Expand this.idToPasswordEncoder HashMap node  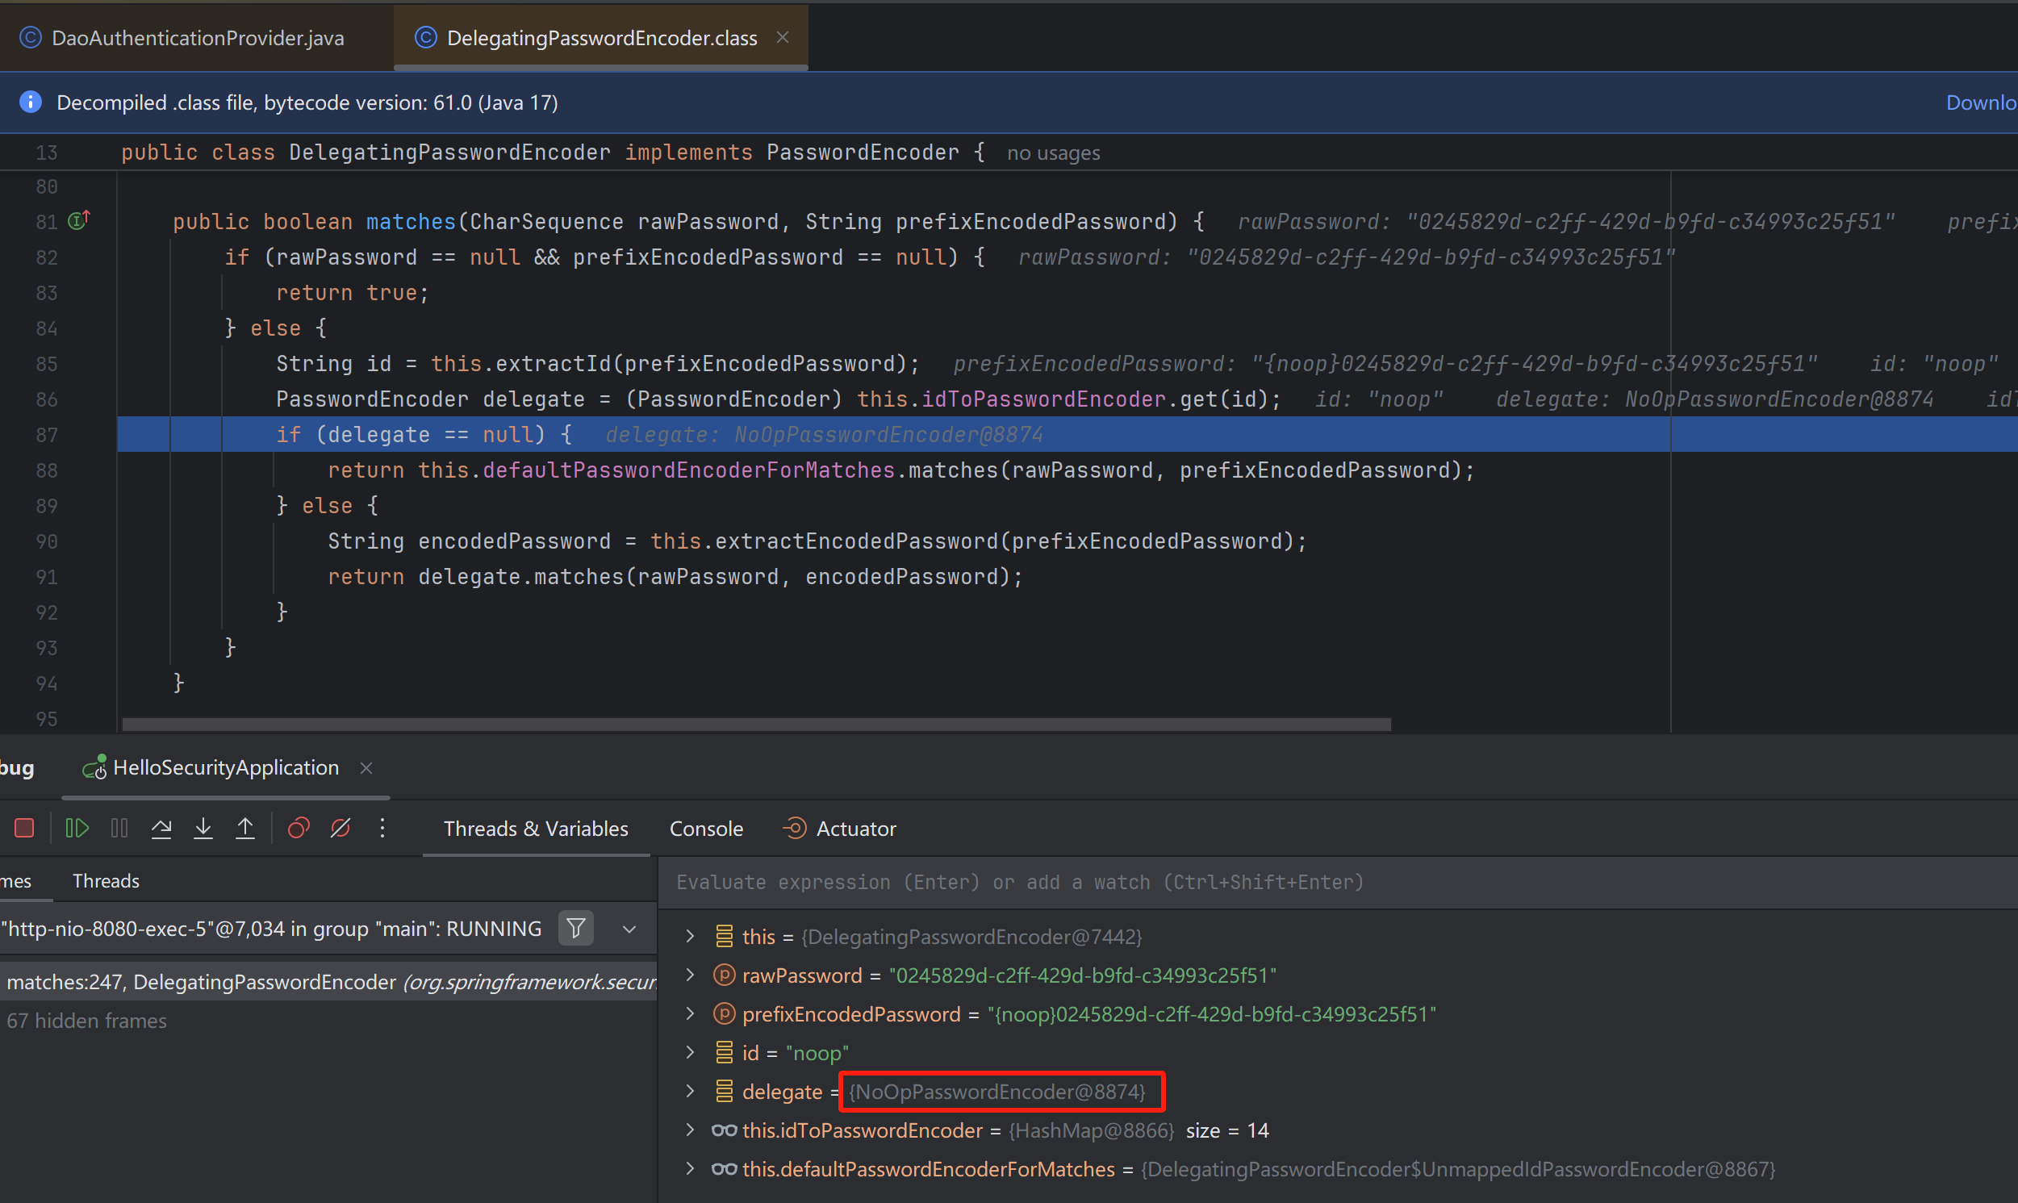pos(690,1130)
